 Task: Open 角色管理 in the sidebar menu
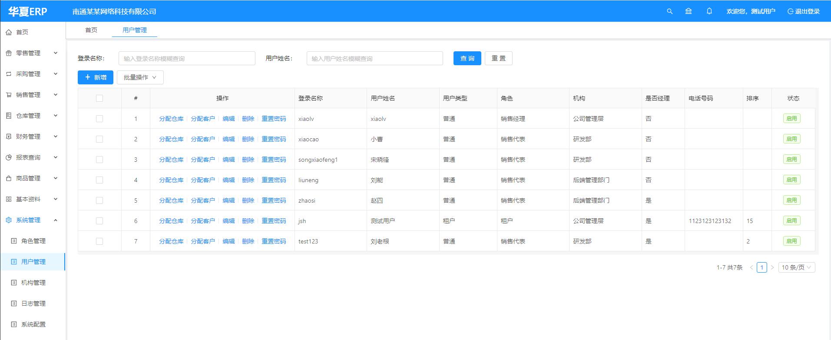[x=33, y=241]
